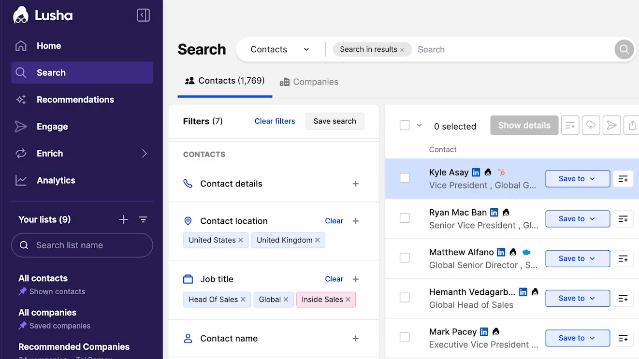Open Recommended Companies list
The width and height of the screenshot is (639, 359).
click(74, 347)
